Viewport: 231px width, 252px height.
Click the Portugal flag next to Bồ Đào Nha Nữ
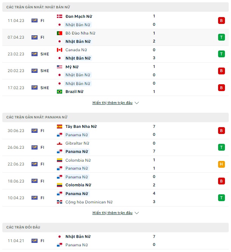(x=60, y=33)
